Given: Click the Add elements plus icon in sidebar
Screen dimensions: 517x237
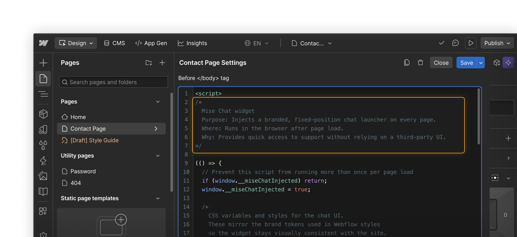Looking at the screenshot, I should click(43, 63).
